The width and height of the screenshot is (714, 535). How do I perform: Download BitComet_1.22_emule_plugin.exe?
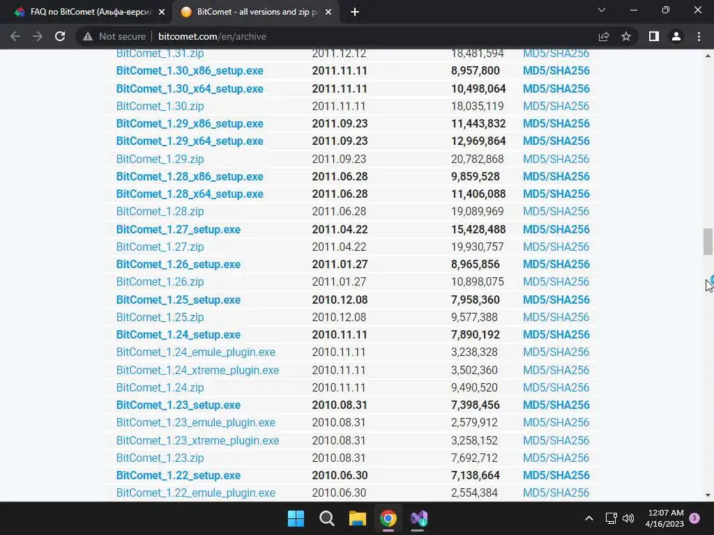point(195,493)
